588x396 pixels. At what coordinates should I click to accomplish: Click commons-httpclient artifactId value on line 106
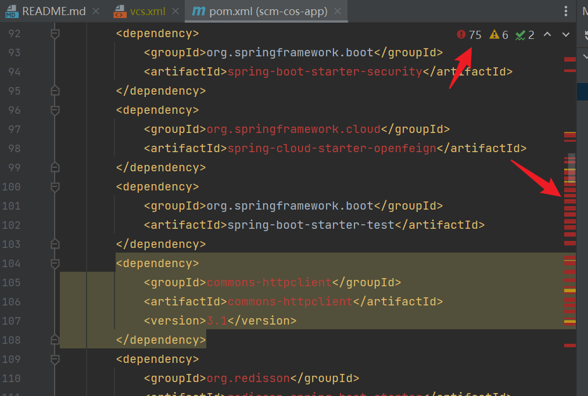coord(291,301)
